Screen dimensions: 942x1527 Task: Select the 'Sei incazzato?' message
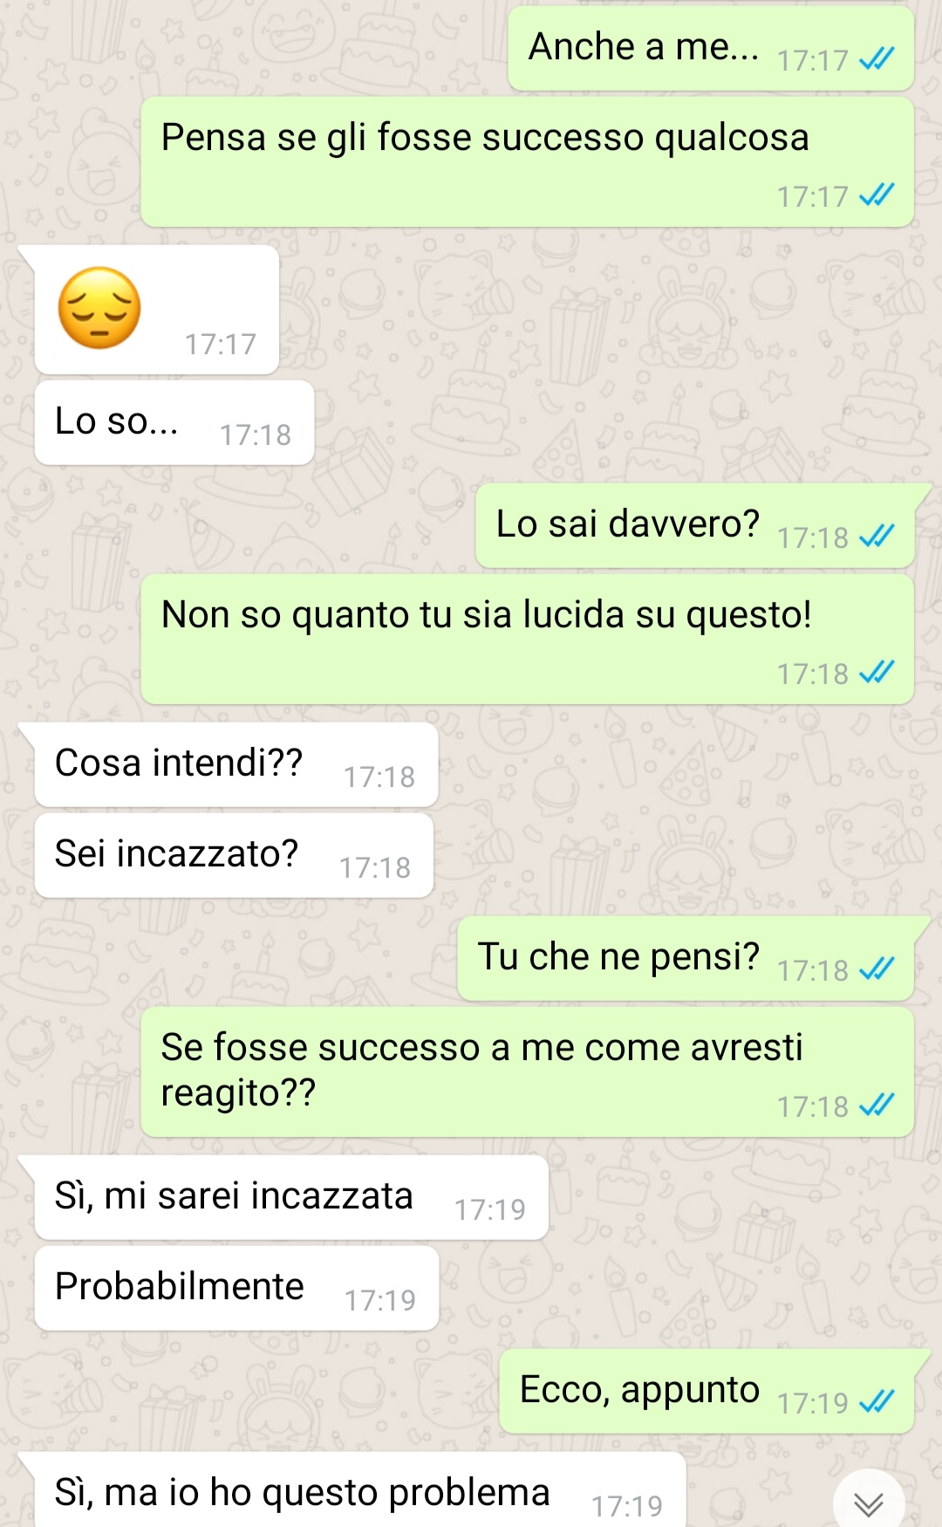(x=234, y=855)
